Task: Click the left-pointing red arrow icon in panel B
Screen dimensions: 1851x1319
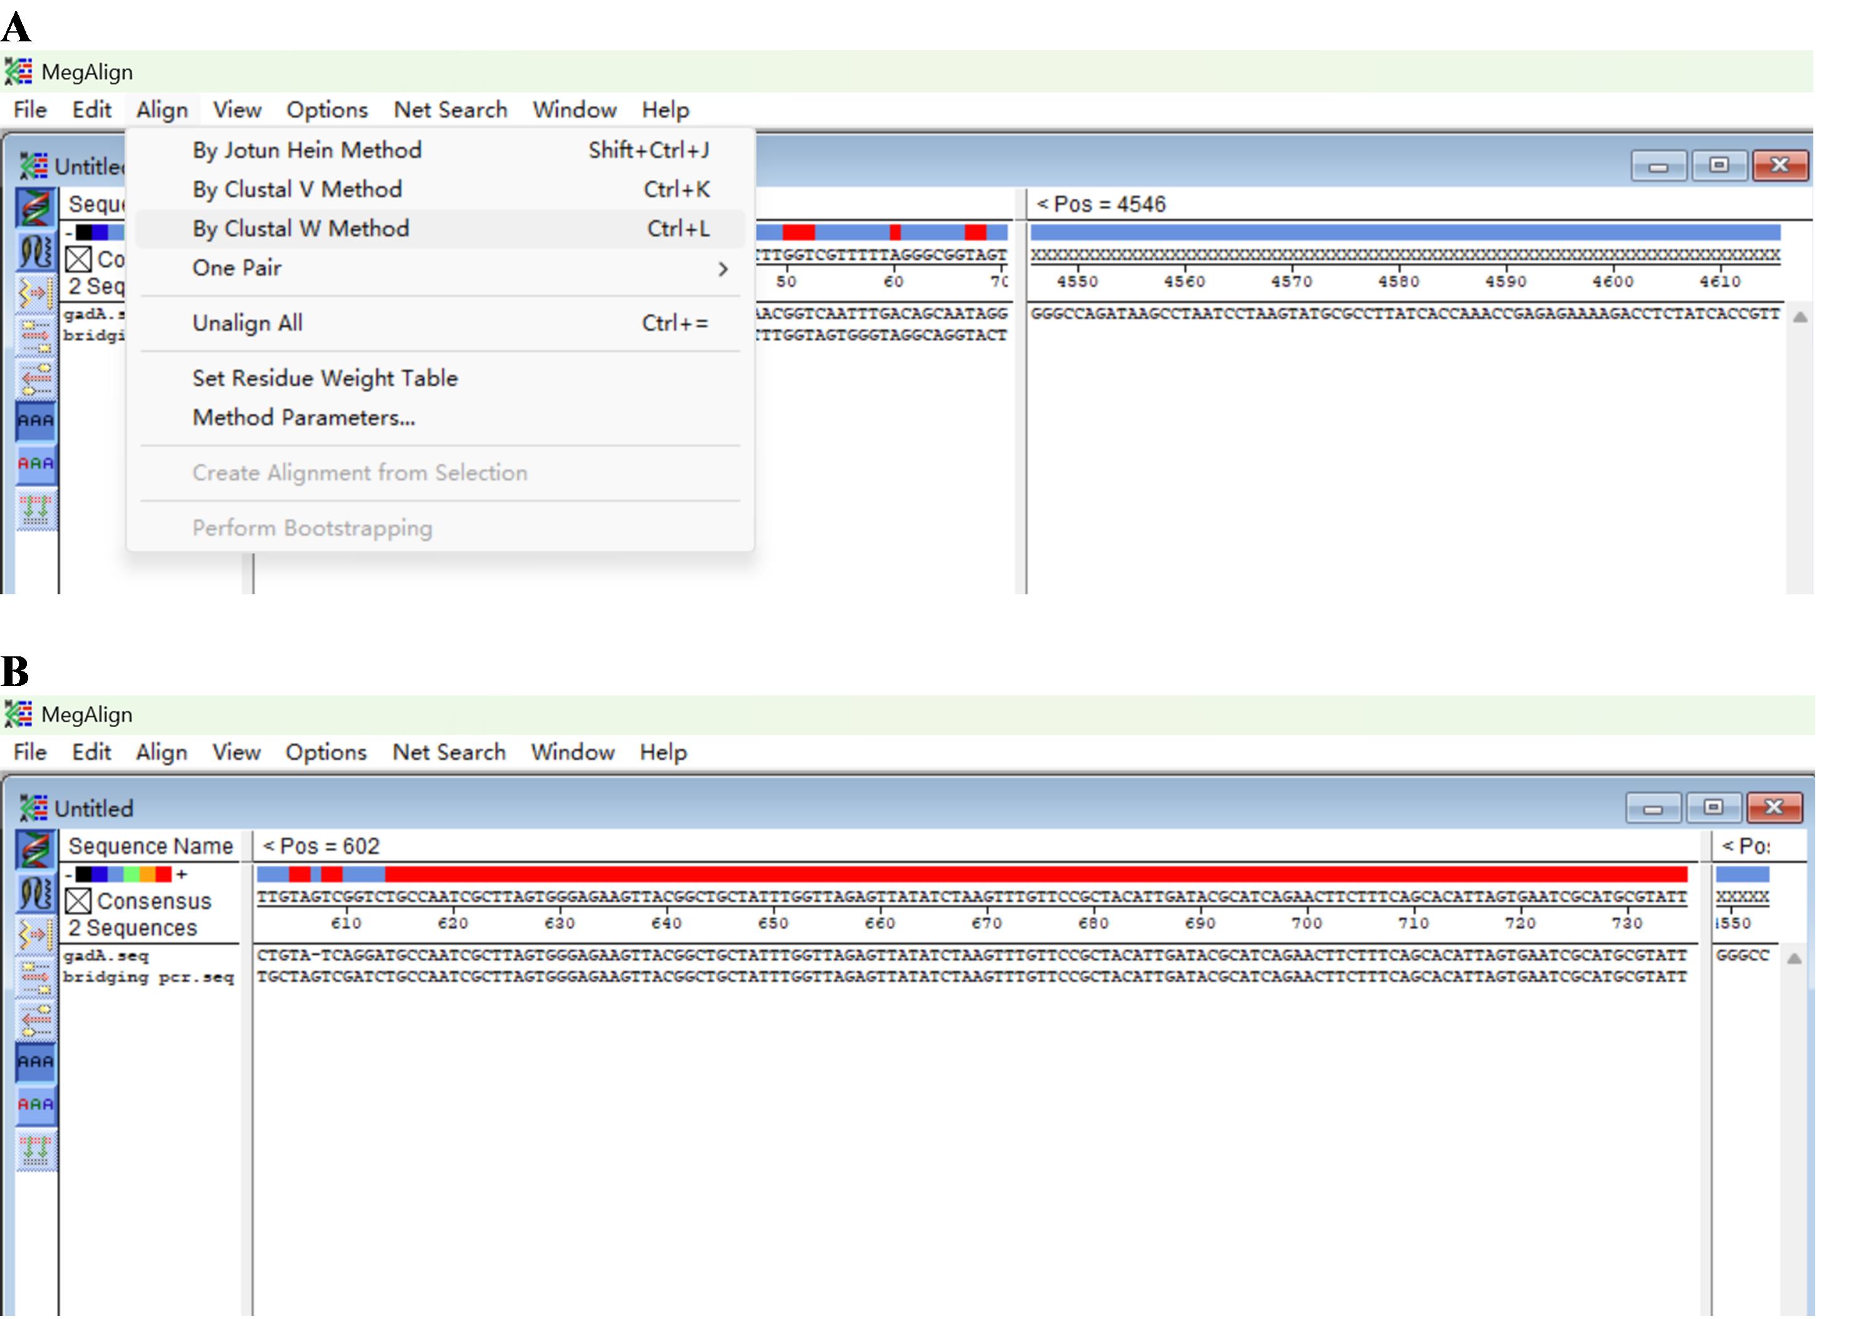Action: pyautogui.click(x=36, y=1020)
